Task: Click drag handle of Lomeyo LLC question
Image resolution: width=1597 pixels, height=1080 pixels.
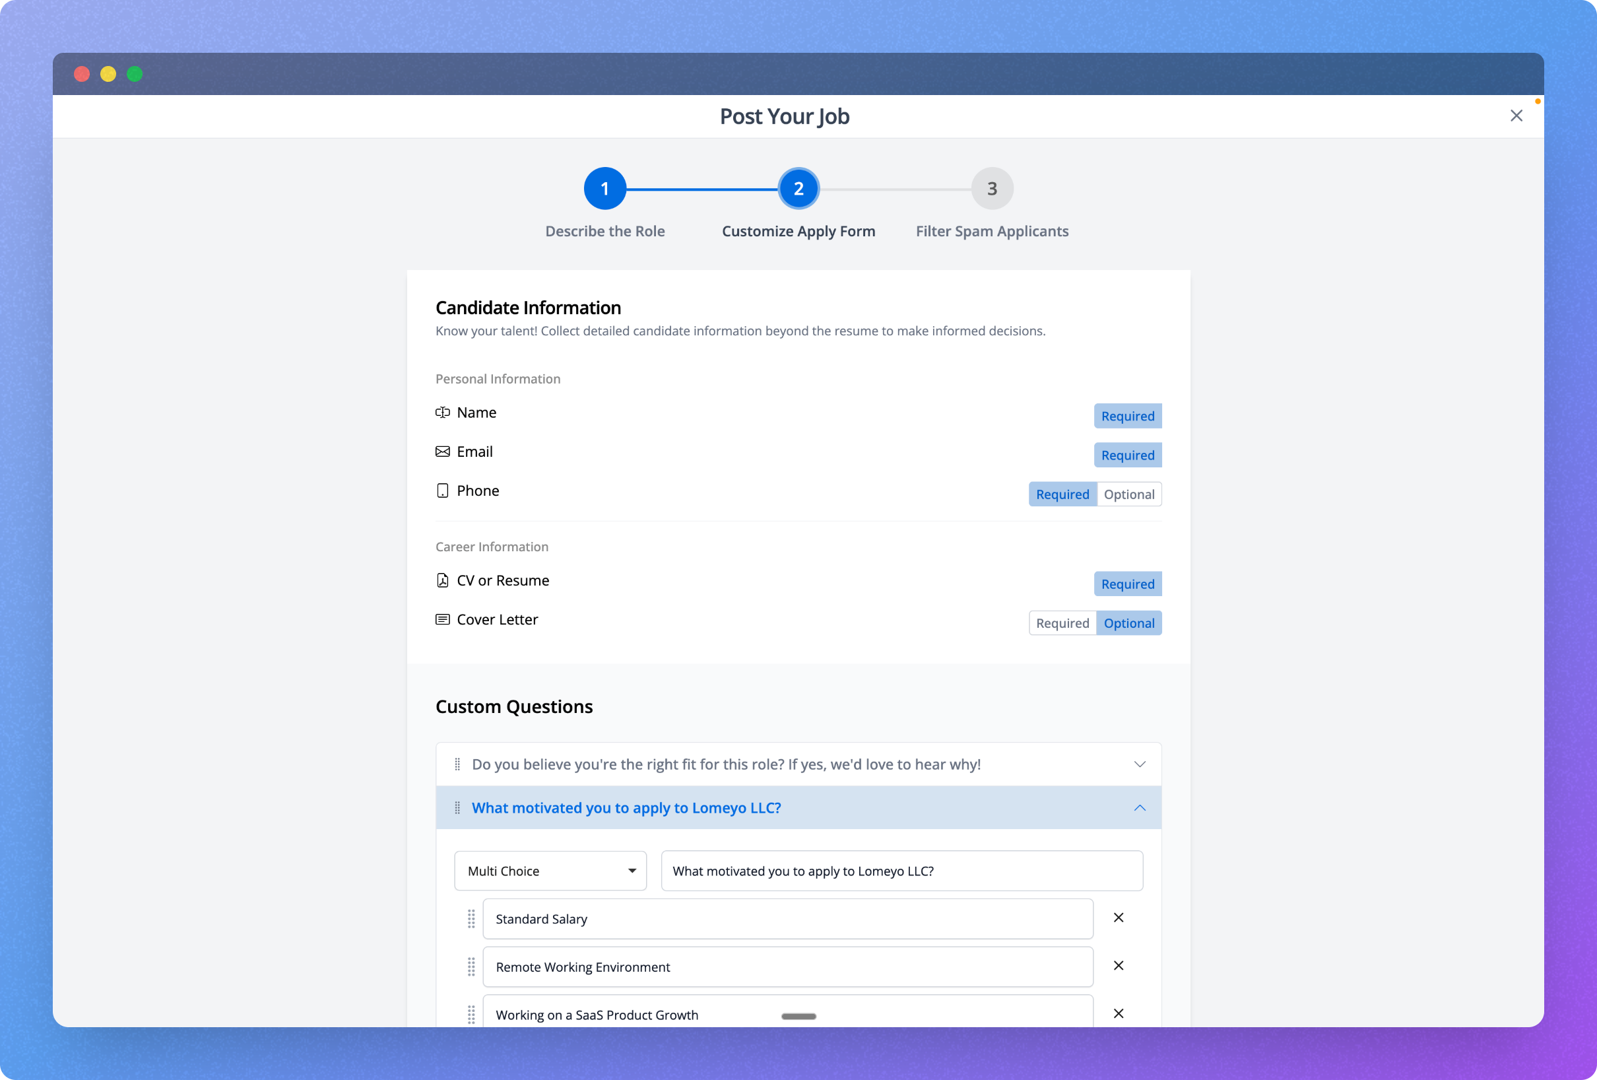Action: tap(458, 808)
